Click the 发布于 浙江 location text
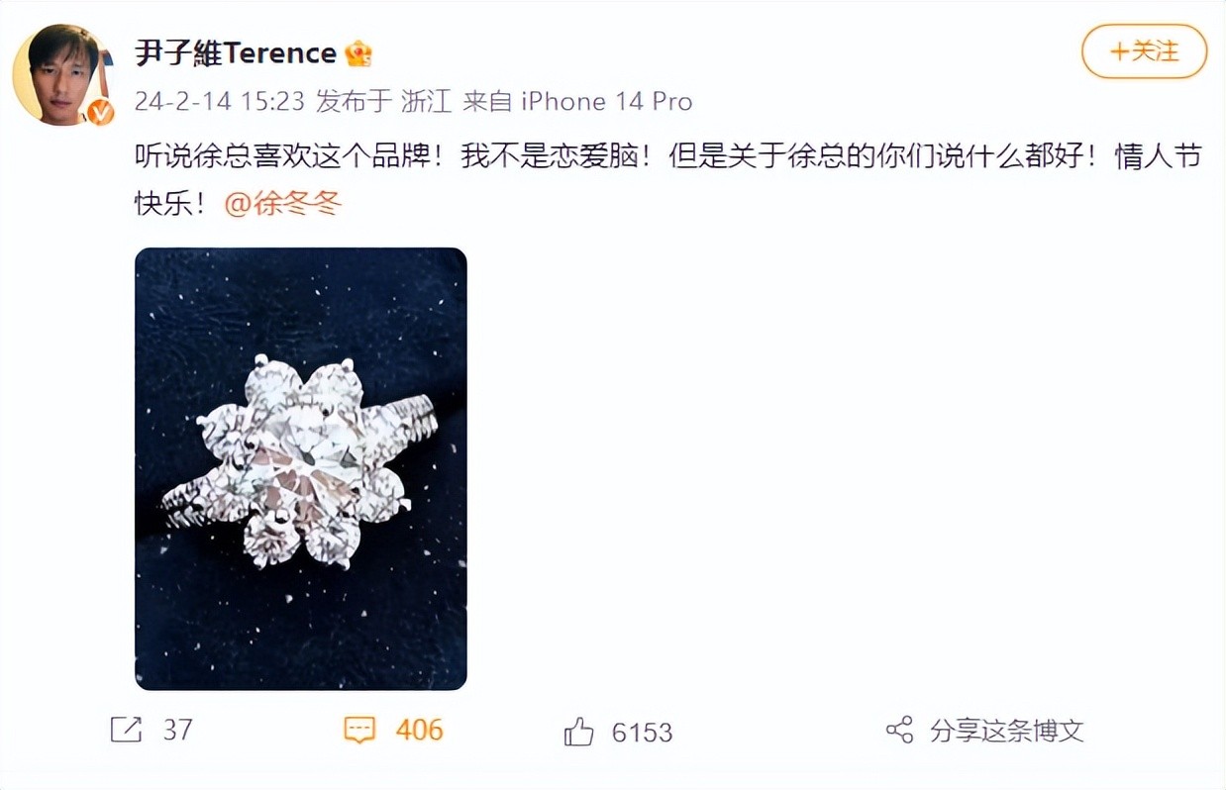Viewport: 1226px width, 790px height. tap(383, 101)
